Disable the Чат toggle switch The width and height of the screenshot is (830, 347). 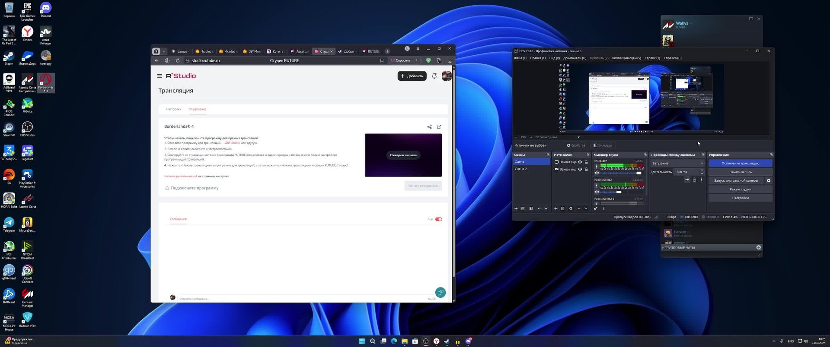pyautogui.click(x=439, y=219)
